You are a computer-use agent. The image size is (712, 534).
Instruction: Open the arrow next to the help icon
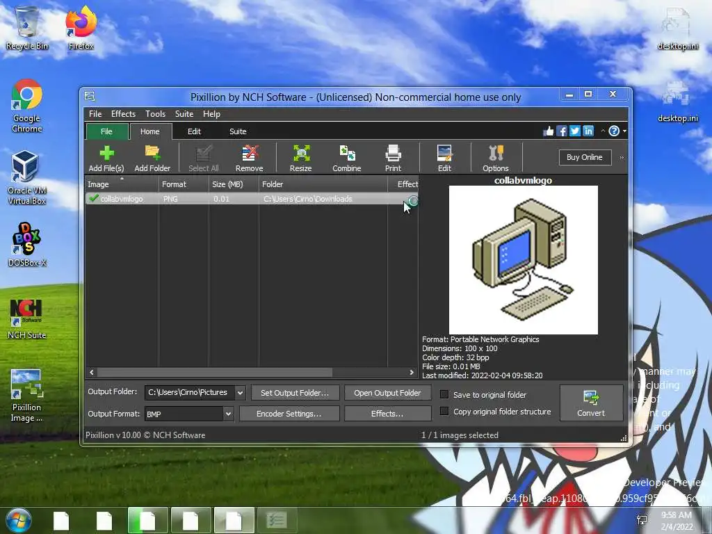point(625,131)
